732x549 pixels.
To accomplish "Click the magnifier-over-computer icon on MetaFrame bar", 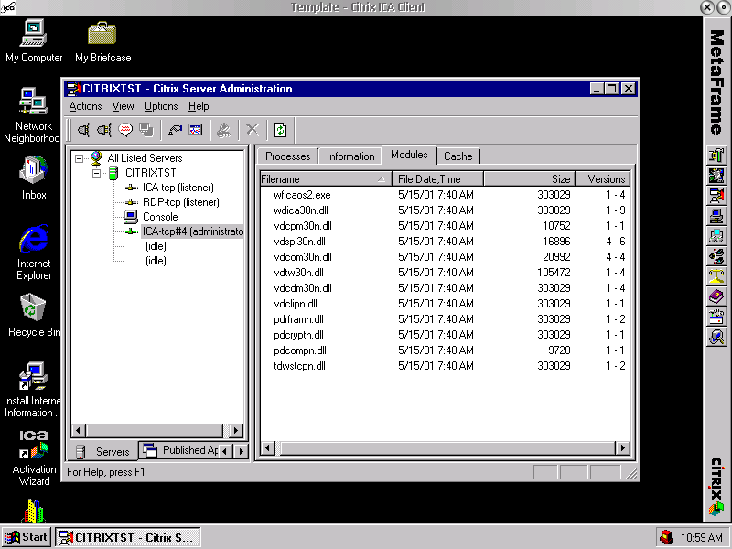I will [716, 337].
